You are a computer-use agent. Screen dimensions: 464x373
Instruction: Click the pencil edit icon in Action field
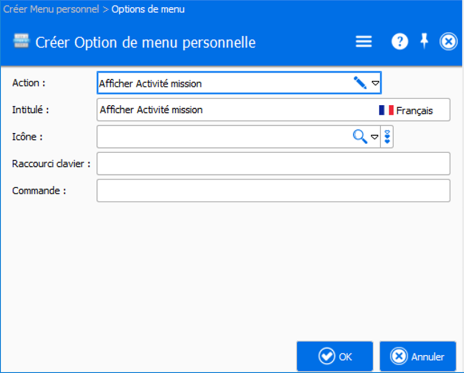pos(360,83)
